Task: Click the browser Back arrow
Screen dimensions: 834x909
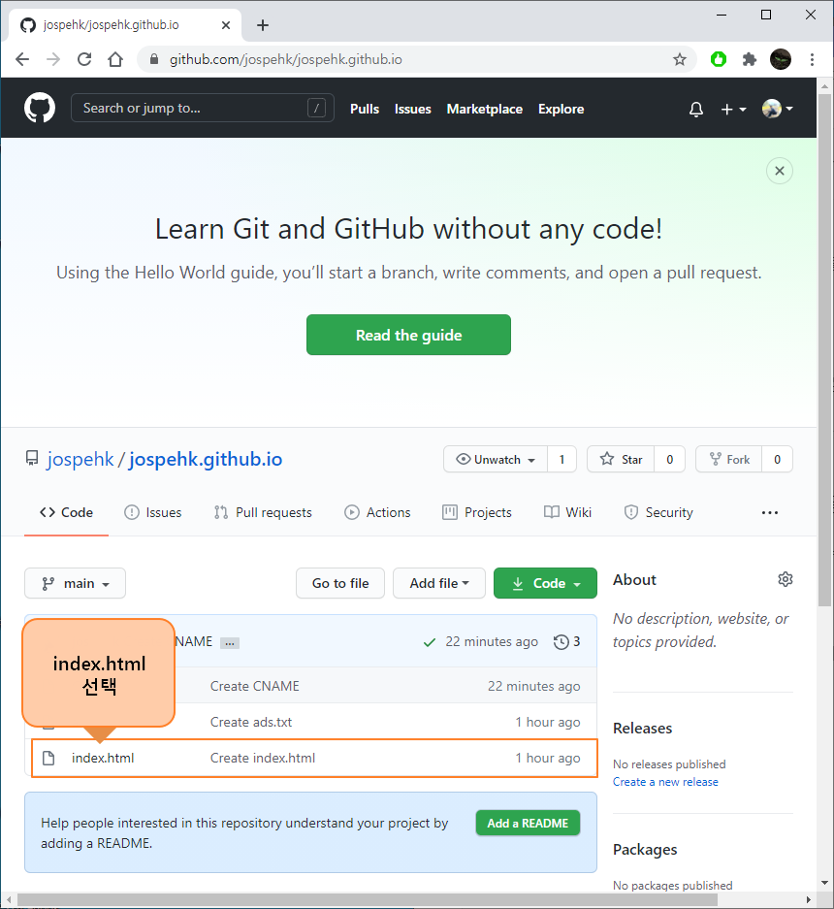Action: click(22, 59)
